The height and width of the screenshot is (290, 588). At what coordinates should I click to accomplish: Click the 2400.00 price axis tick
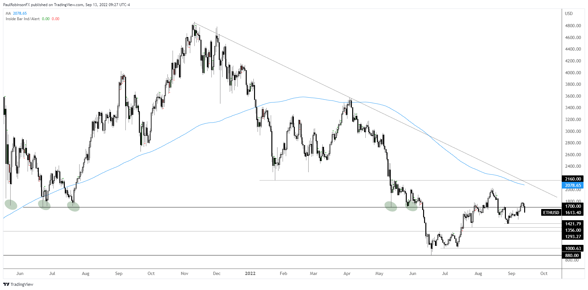pyautogui.click(x=573, y=166)
